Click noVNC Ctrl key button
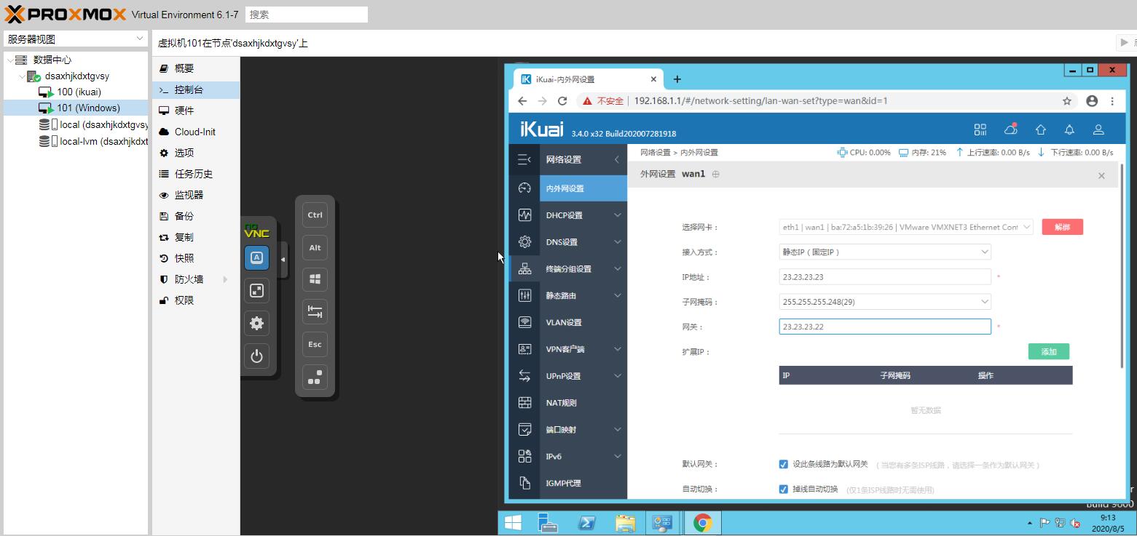The height and width of the screenshot is (536, 1137). (315, 215)
